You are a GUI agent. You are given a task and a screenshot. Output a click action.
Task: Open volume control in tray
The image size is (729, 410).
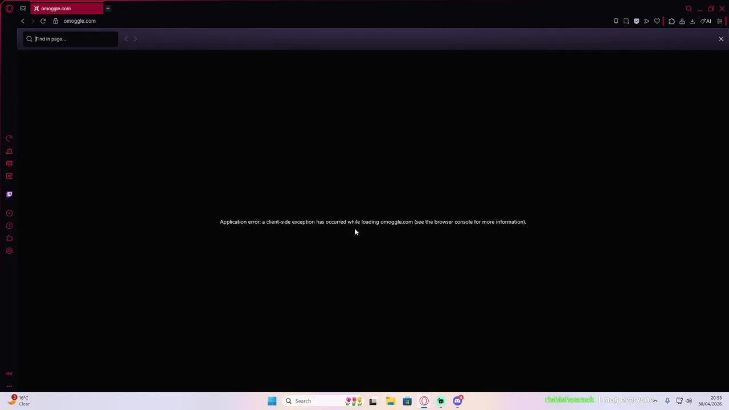coord(689,401)
